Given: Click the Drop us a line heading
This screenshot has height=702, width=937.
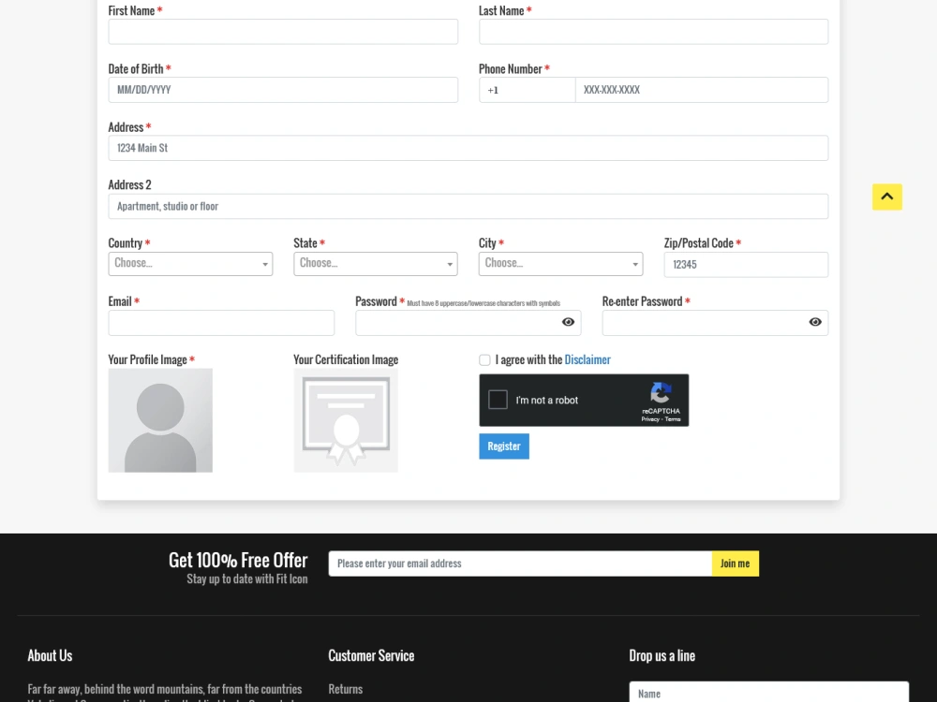Looking at the screenshot, I should click(x=662, y=655).
